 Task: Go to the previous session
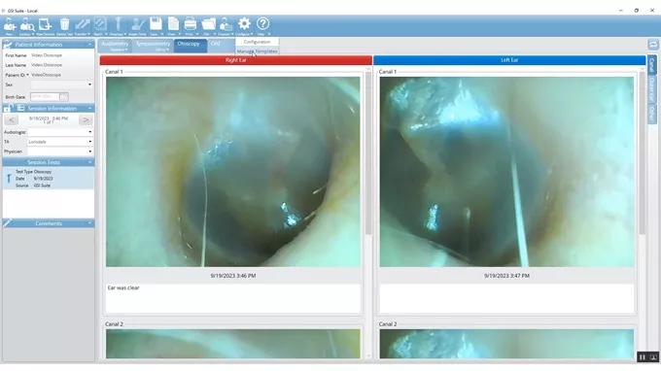click(x=12, y=120)
